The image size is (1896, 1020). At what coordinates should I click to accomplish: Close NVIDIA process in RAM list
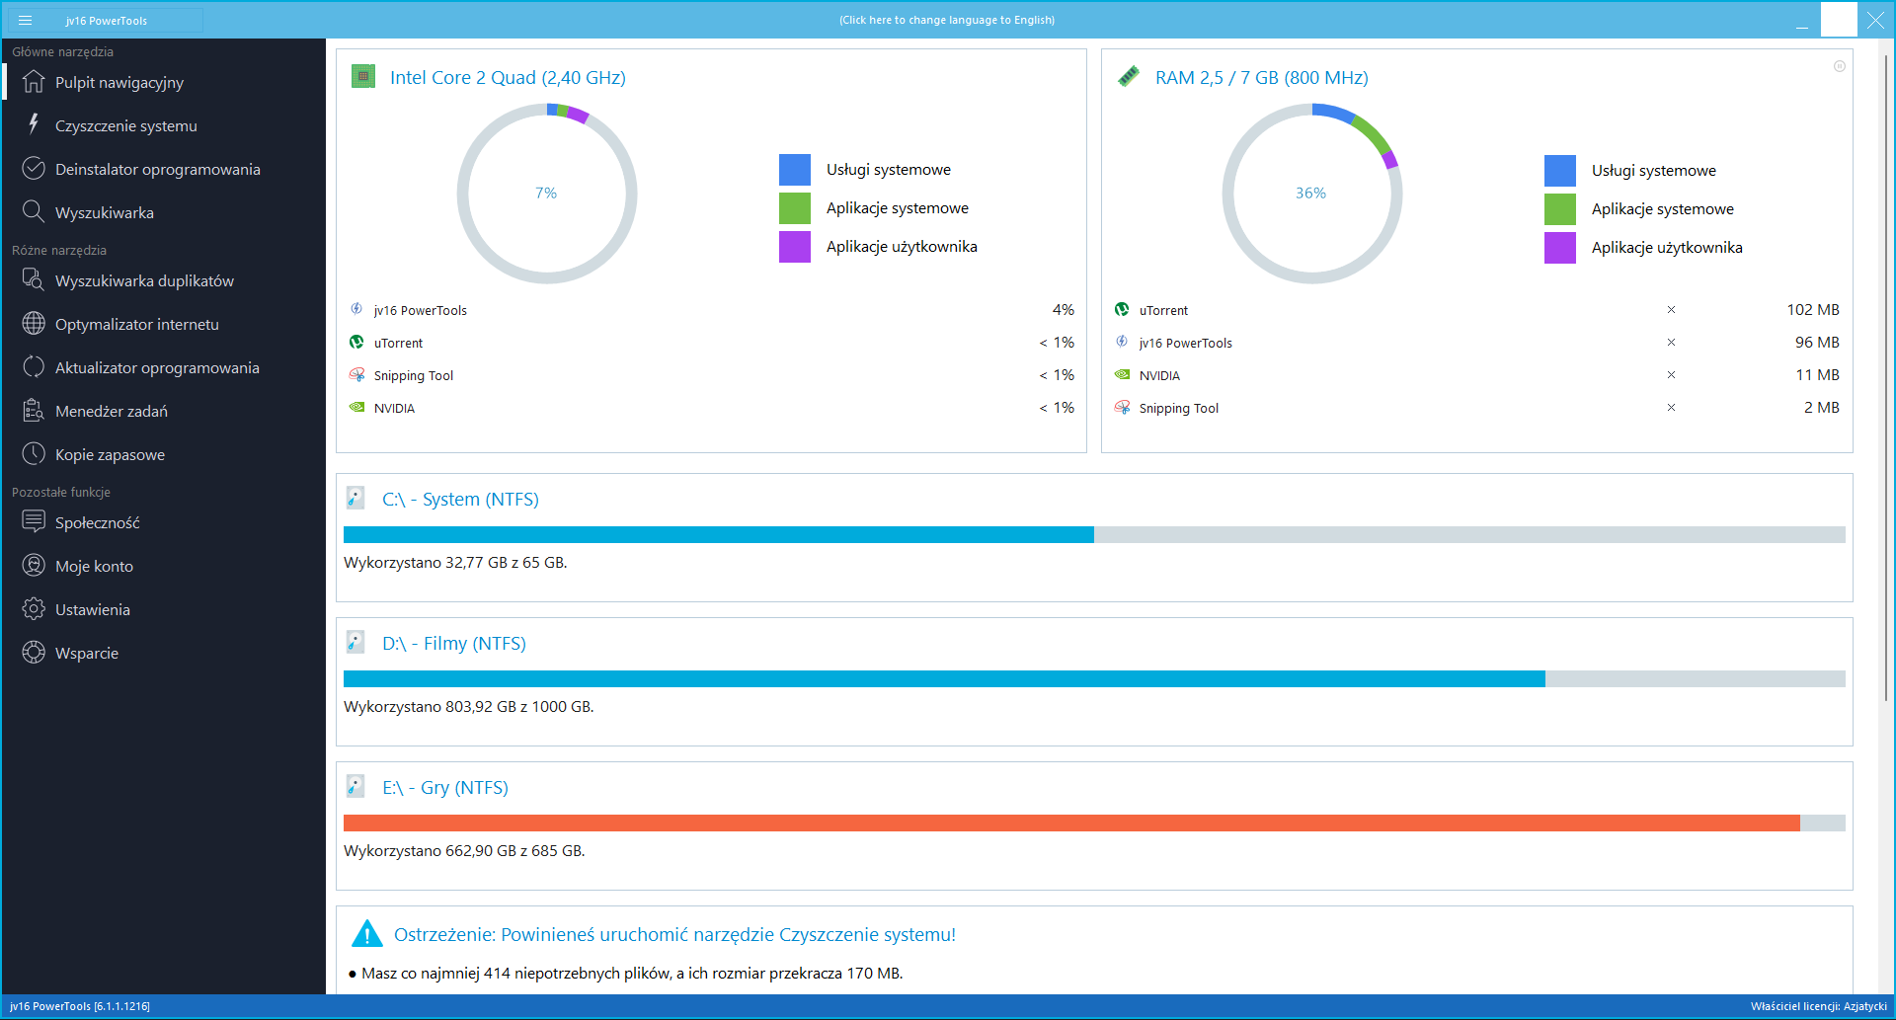(1671, 374)
